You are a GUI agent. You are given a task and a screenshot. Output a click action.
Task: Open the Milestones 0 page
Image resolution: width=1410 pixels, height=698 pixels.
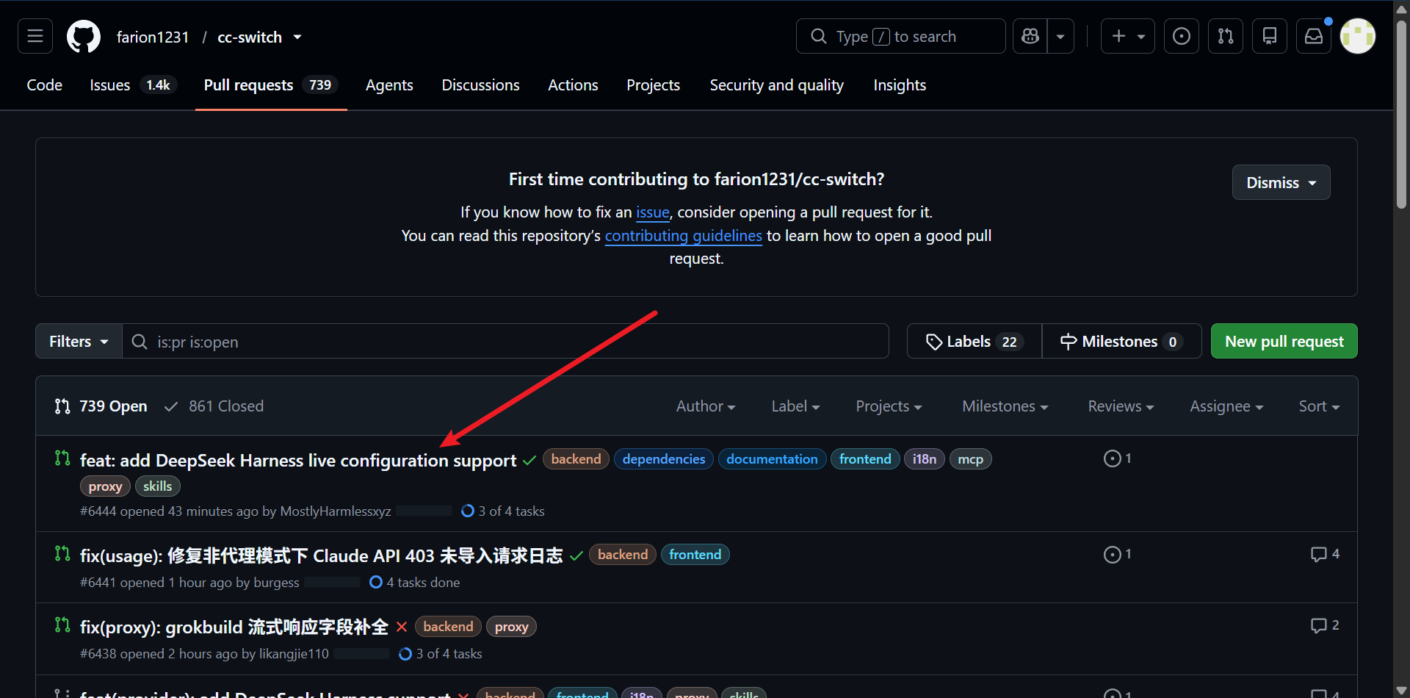tap(1121, 341)
